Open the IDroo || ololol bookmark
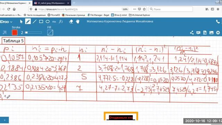This screenshot has width=222, height=125. [x=119, y=15]
